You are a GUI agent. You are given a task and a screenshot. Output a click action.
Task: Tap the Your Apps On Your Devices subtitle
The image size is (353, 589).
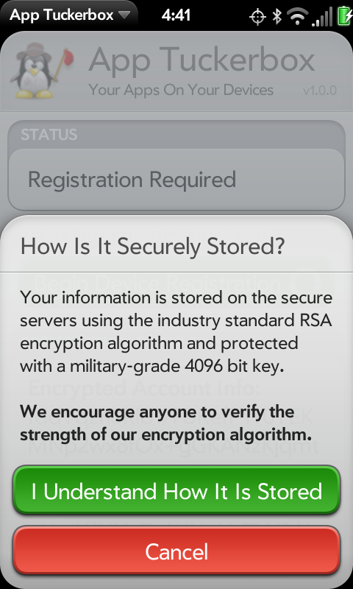coord(181,91)
